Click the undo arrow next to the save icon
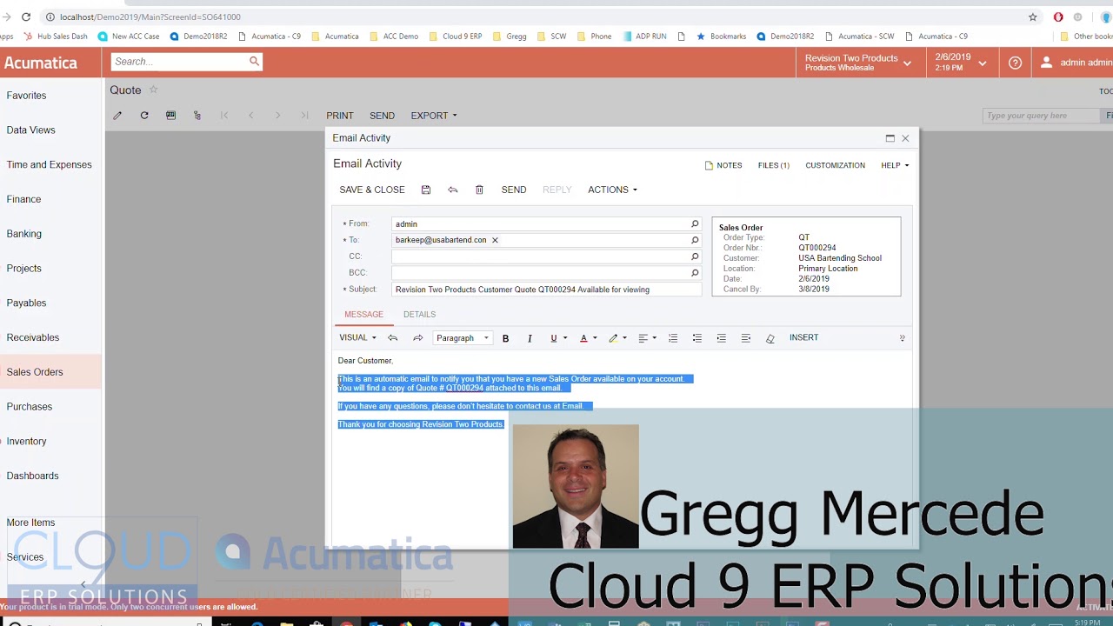1113x626 pixels. [x=452, y=190]
